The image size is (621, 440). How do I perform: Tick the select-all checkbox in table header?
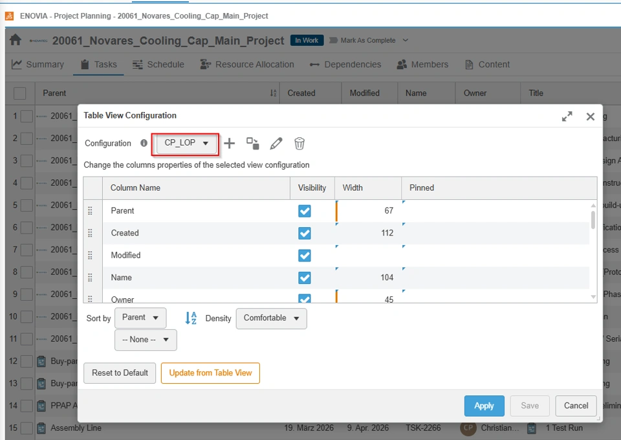20,93
